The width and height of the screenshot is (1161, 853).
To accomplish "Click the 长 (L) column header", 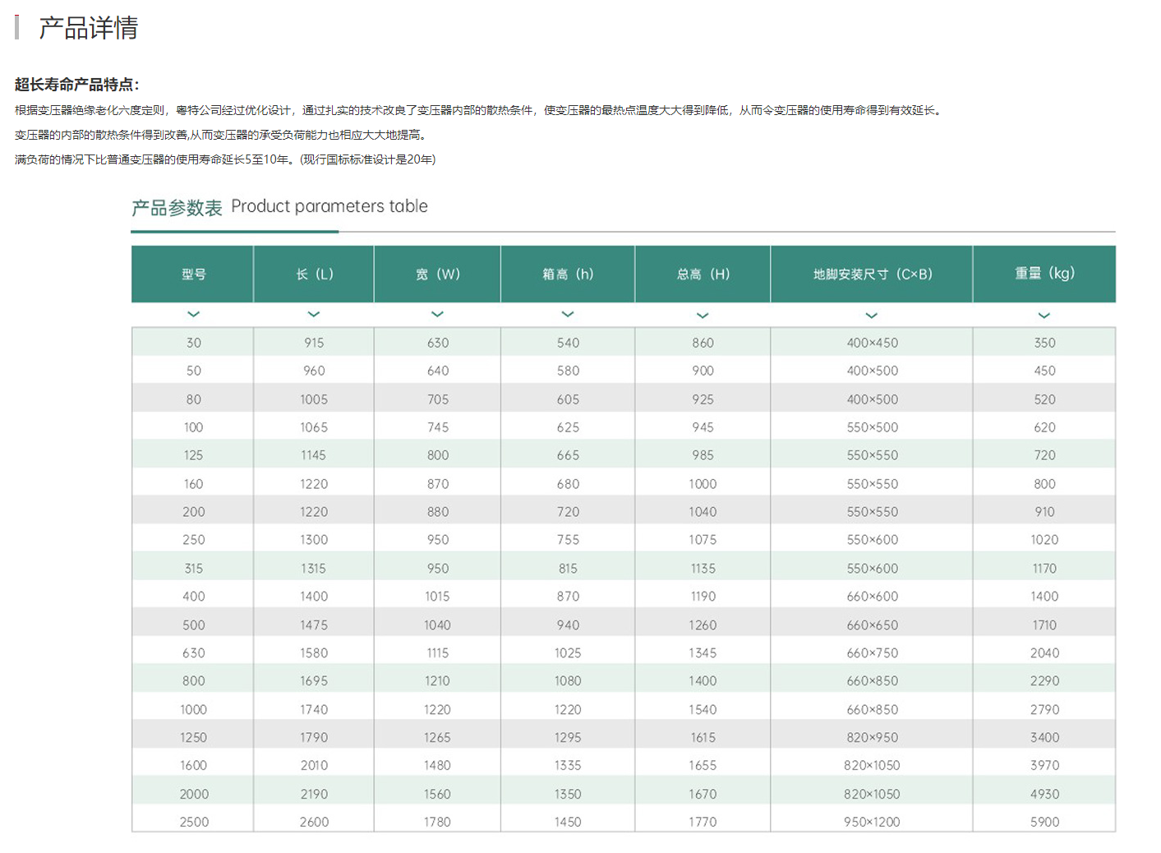I will click(314, 274).
